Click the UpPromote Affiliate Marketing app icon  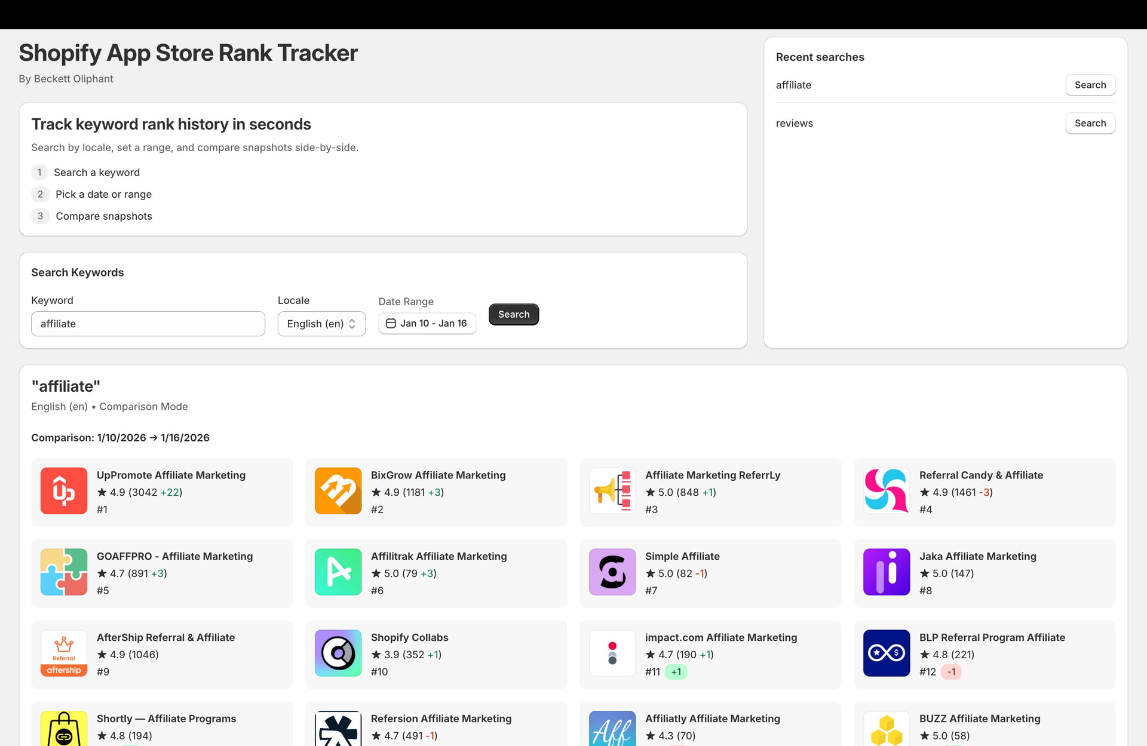point(64,491)
